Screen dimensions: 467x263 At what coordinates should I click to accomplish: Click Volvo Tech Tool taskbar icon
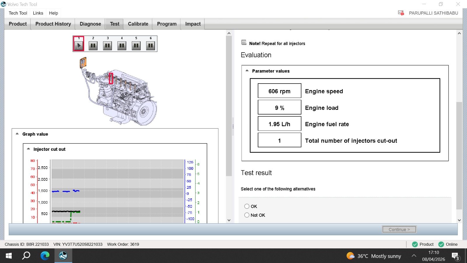coord(63,256)
